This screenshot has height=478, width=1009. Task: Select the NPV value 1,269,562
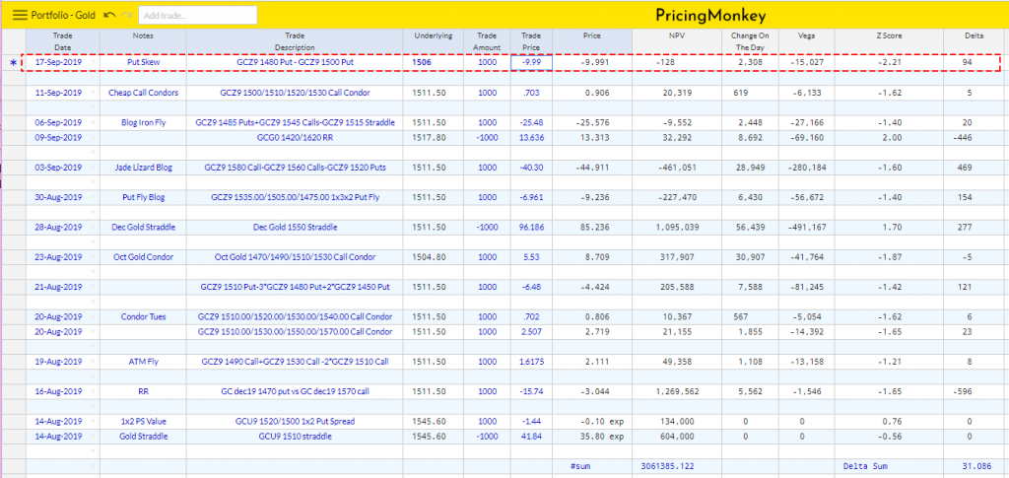(676, 391)
